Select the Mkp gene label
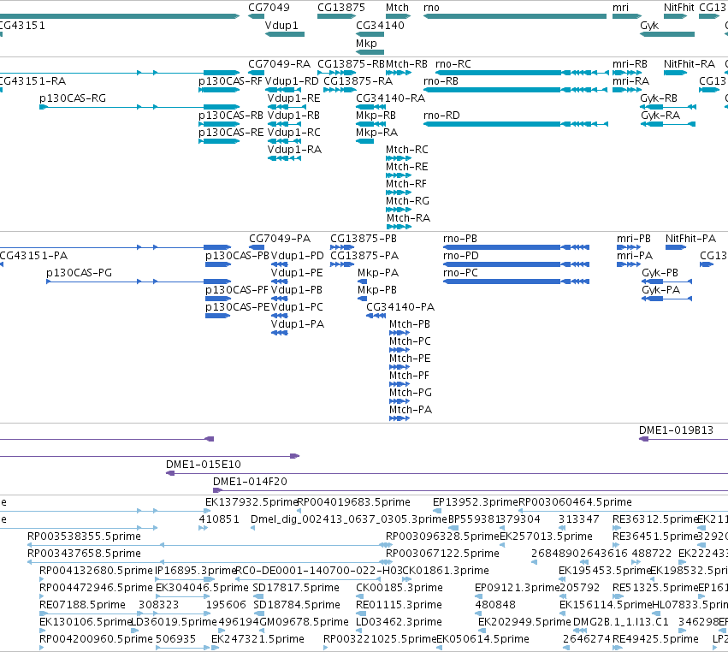Image resolution: width=728 pixels, height=652 pixels. pos(366,43)
